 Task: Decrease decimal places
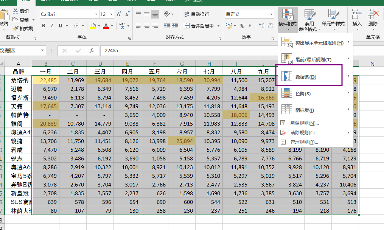point(270,26)
